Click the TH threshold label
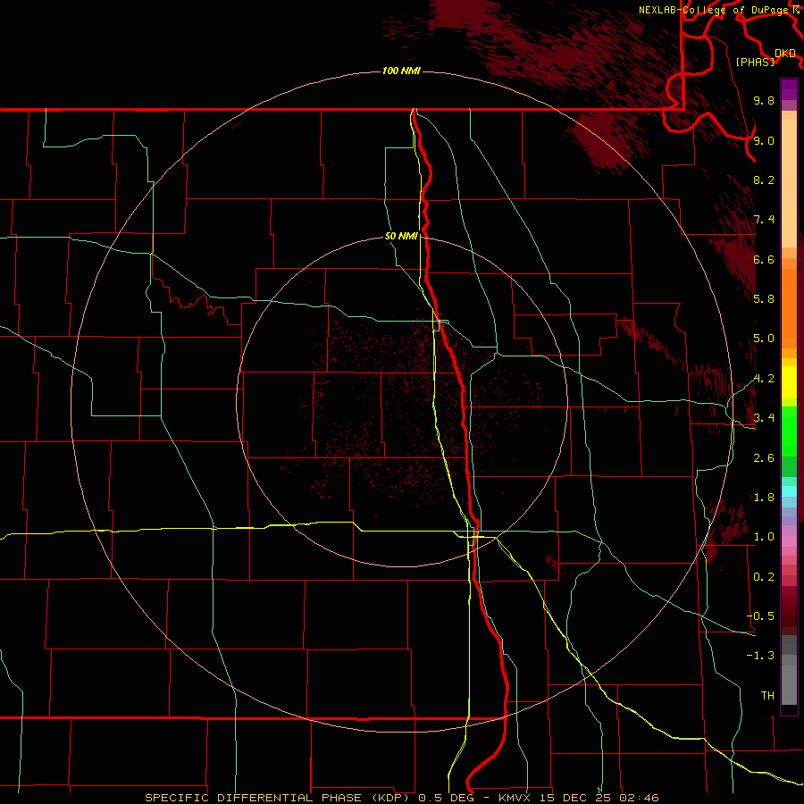 (x=767, y=696)
